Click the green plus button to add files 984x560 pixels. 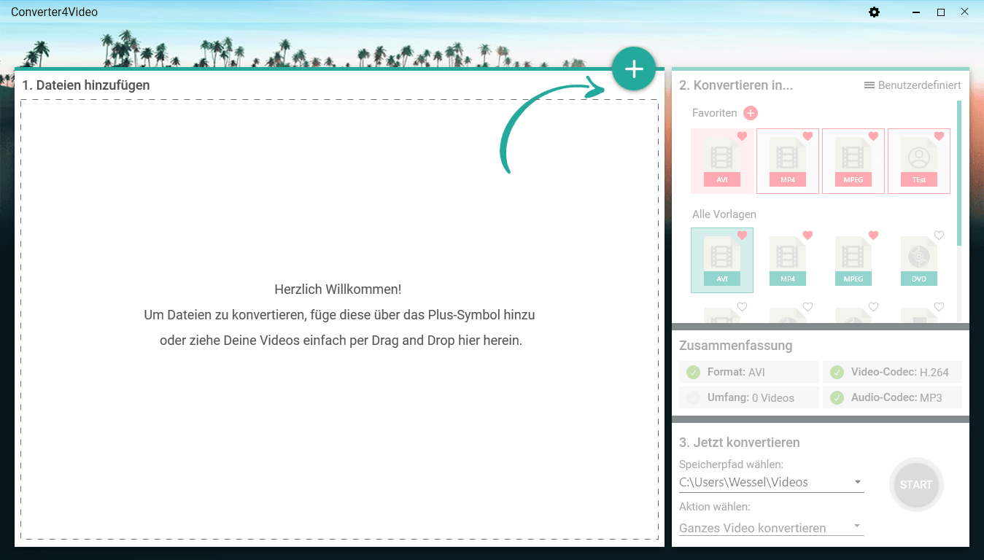[x=634, y=69]
